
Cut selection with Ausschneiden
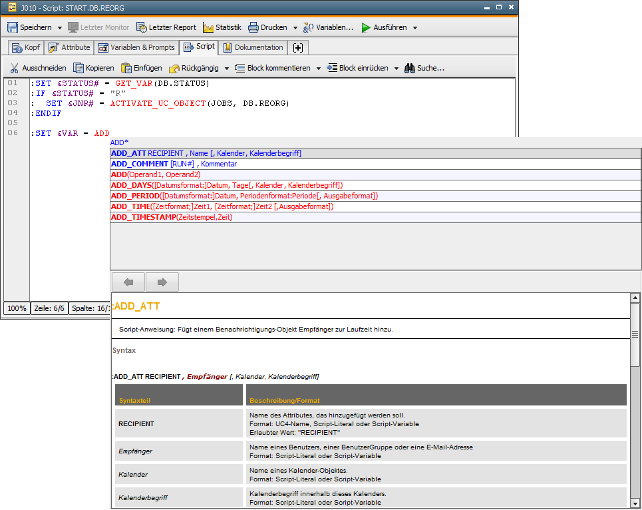[x=38, y=68]
